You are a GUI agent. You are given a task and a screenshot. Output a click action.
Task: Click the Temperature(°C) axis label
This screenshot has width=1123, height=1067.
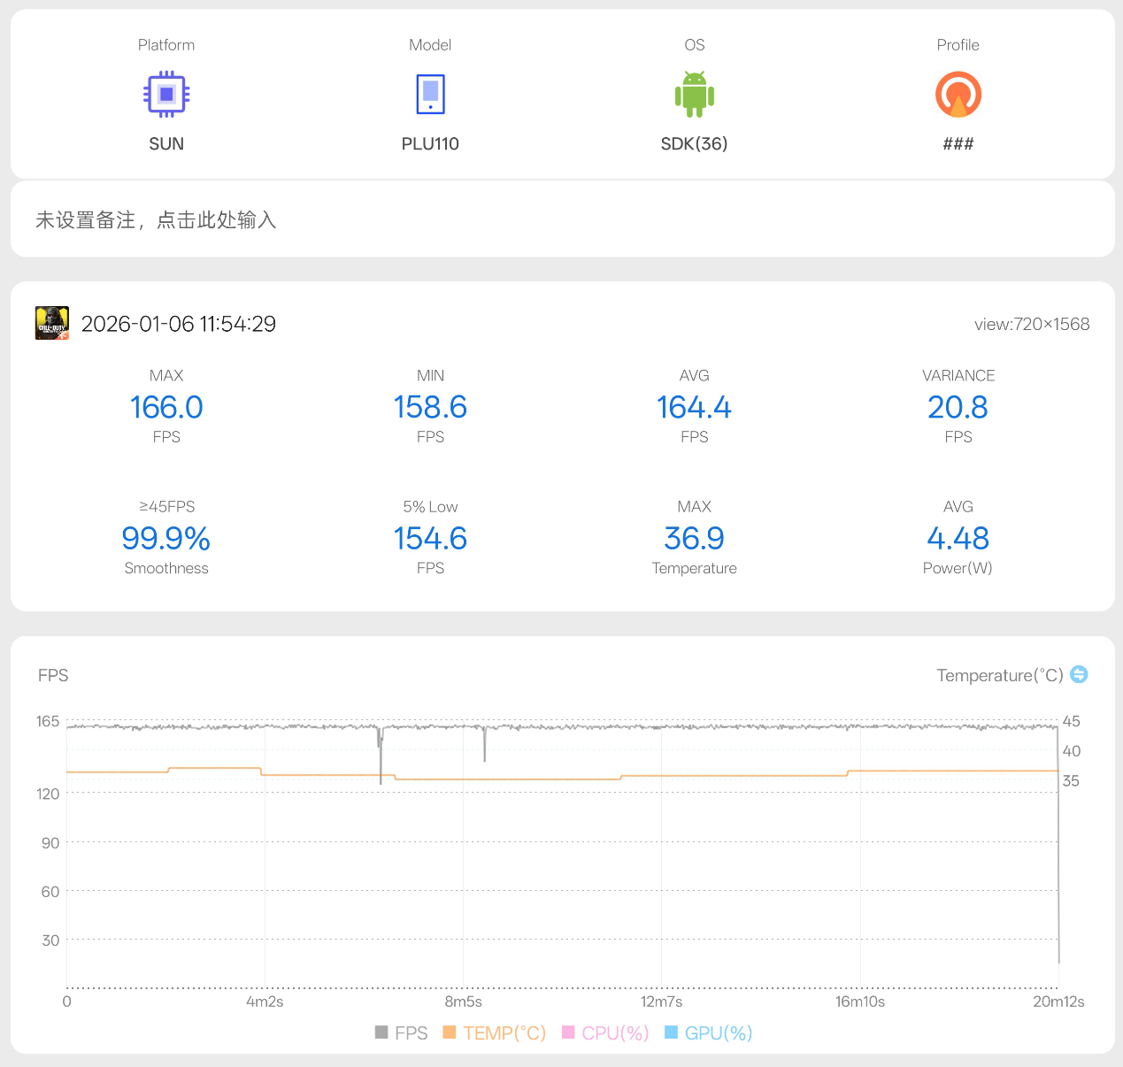(999, 676)
